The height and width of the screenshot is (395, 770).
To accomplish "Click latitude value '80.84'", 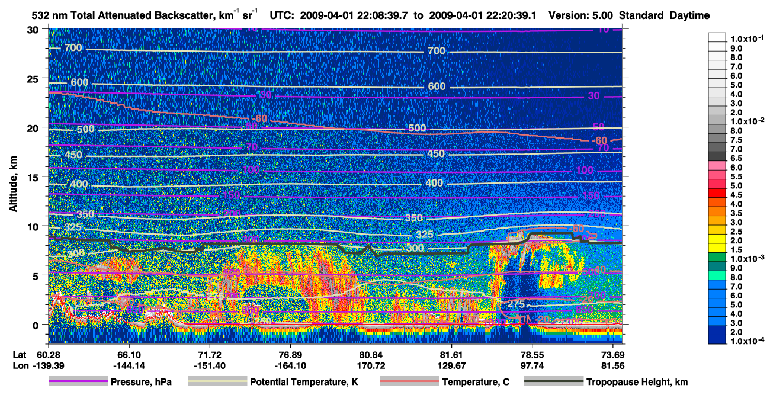I will (x=371, y=354).
